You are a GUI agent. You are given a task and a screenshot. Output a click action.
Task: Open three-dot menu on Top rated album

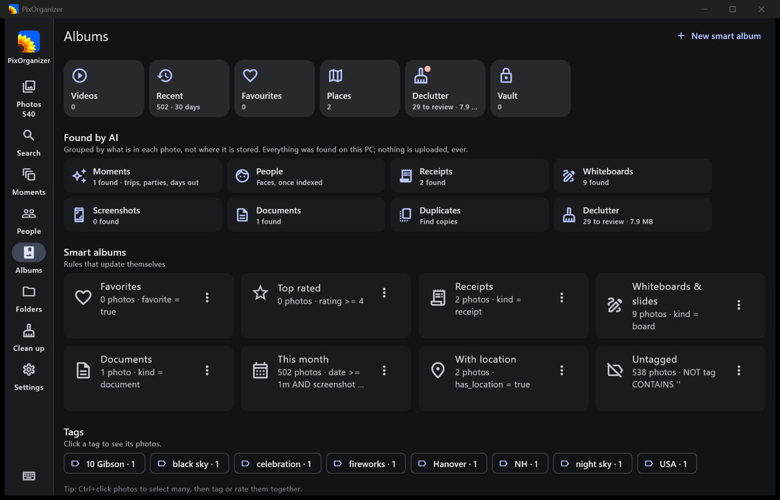click(x=384, y=293)
